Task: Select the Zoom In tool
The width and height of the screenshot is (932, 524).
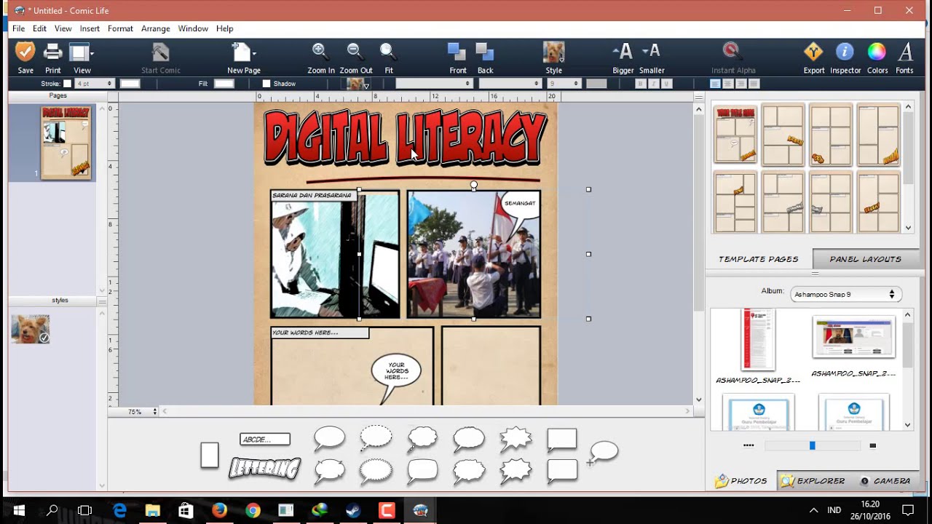Action: (320, 55)
